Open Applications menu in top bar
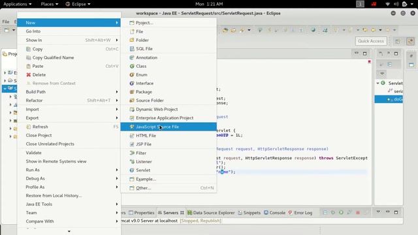Screen dimensions: 418x235 coord(18,4)
